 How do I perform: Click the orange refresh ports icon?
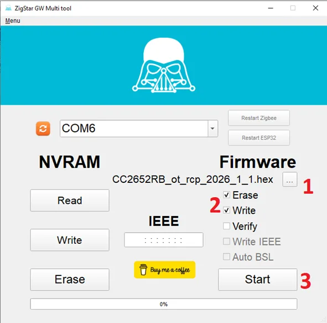tap(43, 129)
